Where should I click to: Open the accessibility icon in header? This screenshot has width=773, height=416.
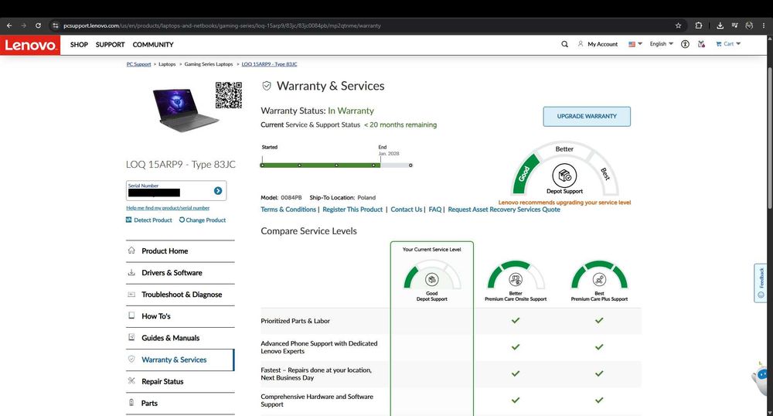click(x=685, y=44)
